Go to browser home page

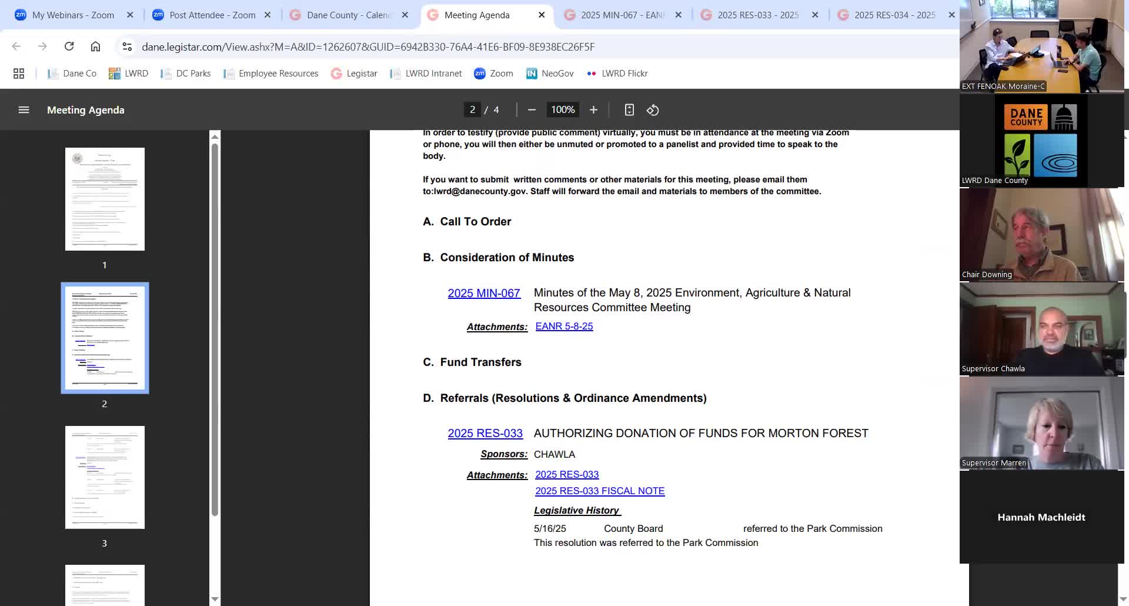point(95,46)
